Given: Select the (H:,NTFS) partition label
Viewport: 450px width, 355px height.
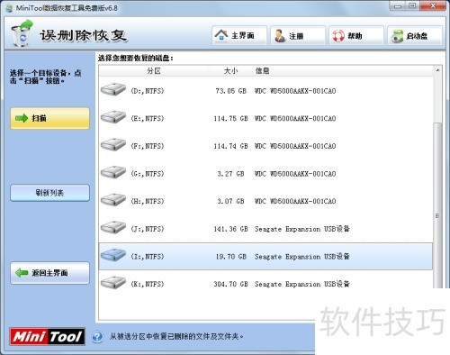Looking at the screenshot, I should [148, 201].
